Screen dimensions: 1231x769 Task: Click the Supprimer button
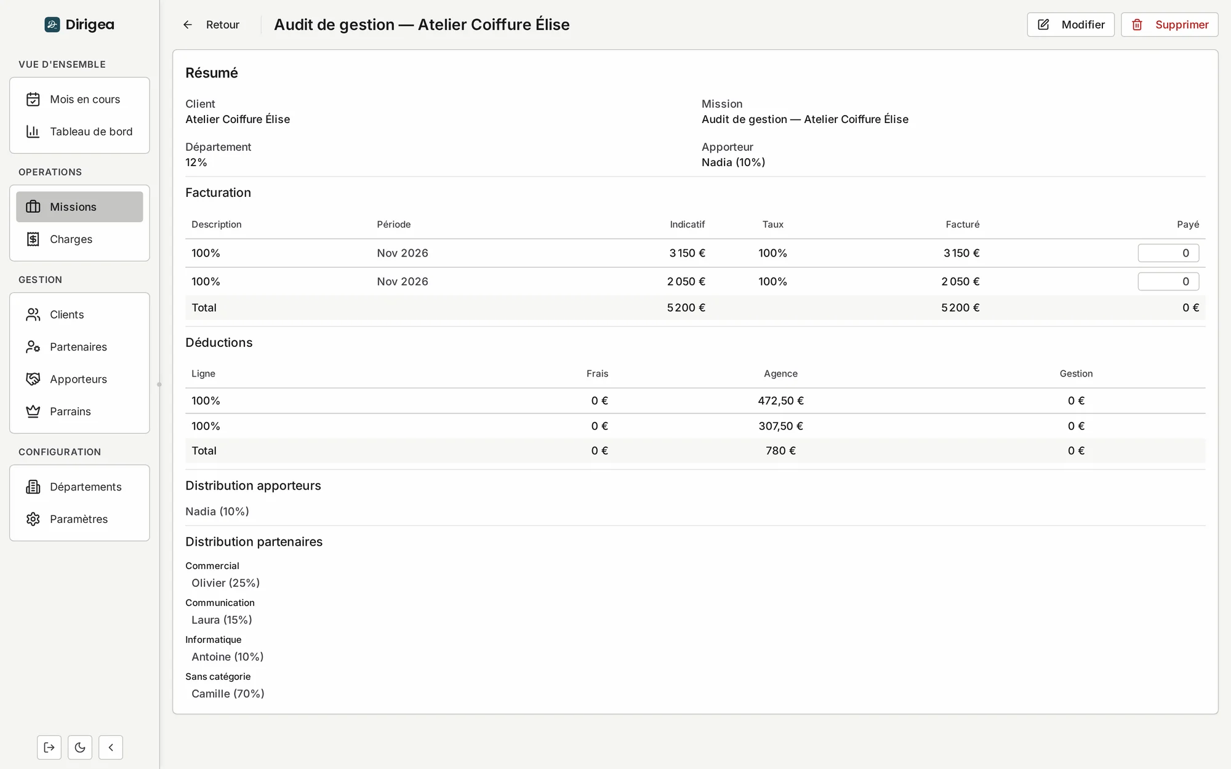coord(1169,25)
